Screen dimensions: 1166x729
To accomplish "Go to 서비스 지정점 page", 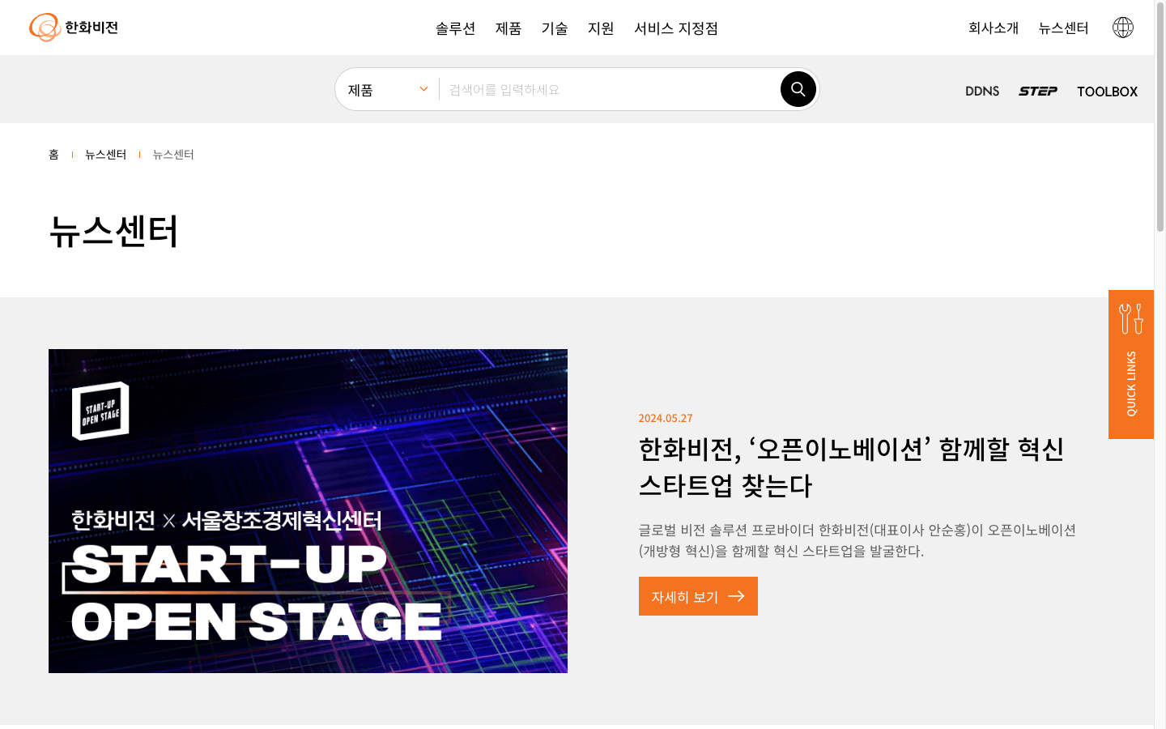I will pyautogui.click(x=676, y=28).
